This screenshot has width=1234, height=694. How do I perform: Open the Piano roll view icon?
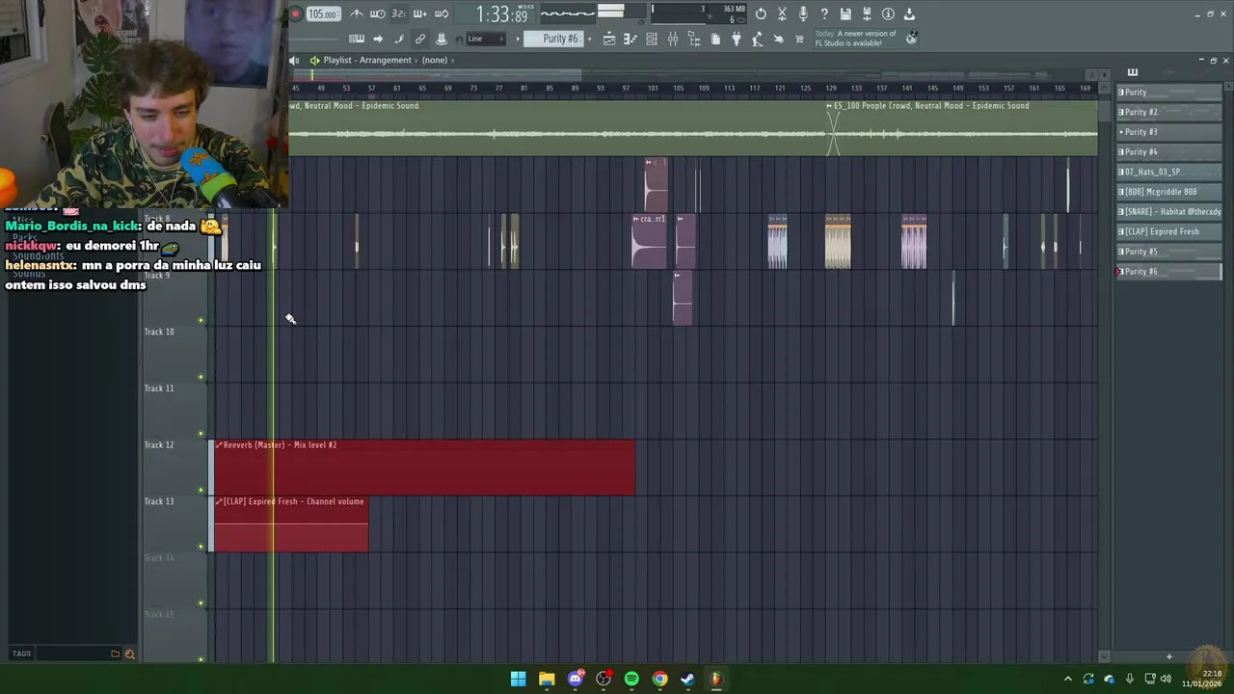(630, 39)
